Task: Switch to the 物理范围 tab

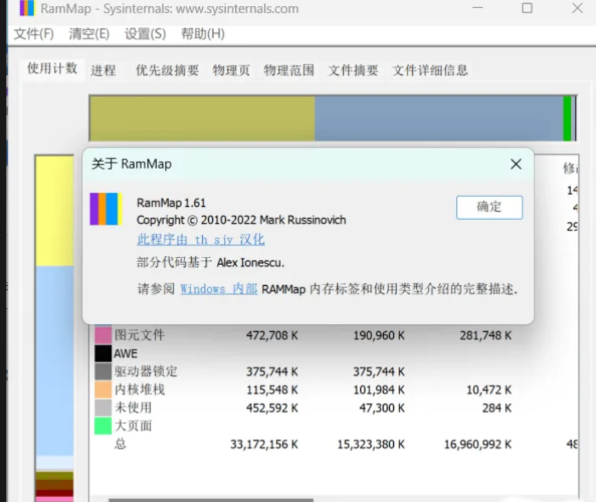Action: [x=289, y=70]
